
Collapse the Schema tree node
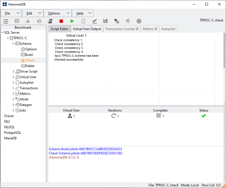pyautogui.click(x=14, y=44)
